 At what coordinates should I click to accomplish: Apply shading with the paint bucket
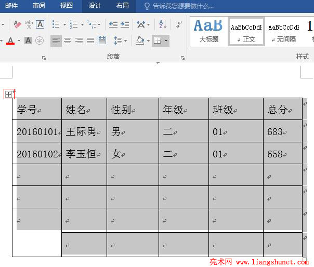click(140, 41)
